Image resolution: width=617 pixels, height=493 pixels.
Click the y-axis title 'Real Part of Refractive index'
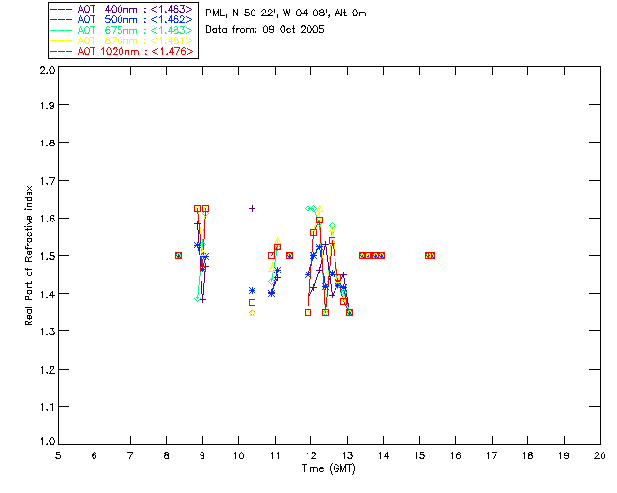coord(29,255)
